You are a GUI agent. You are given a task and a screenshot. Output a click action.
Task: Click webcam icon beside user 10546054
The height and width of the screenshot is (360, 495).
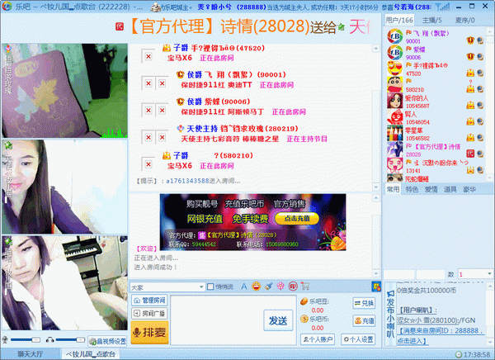(480, 121)
